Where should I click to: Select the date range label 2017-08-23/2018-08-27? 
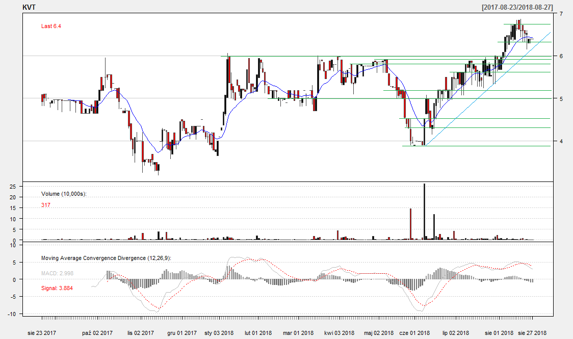[517, 7]
